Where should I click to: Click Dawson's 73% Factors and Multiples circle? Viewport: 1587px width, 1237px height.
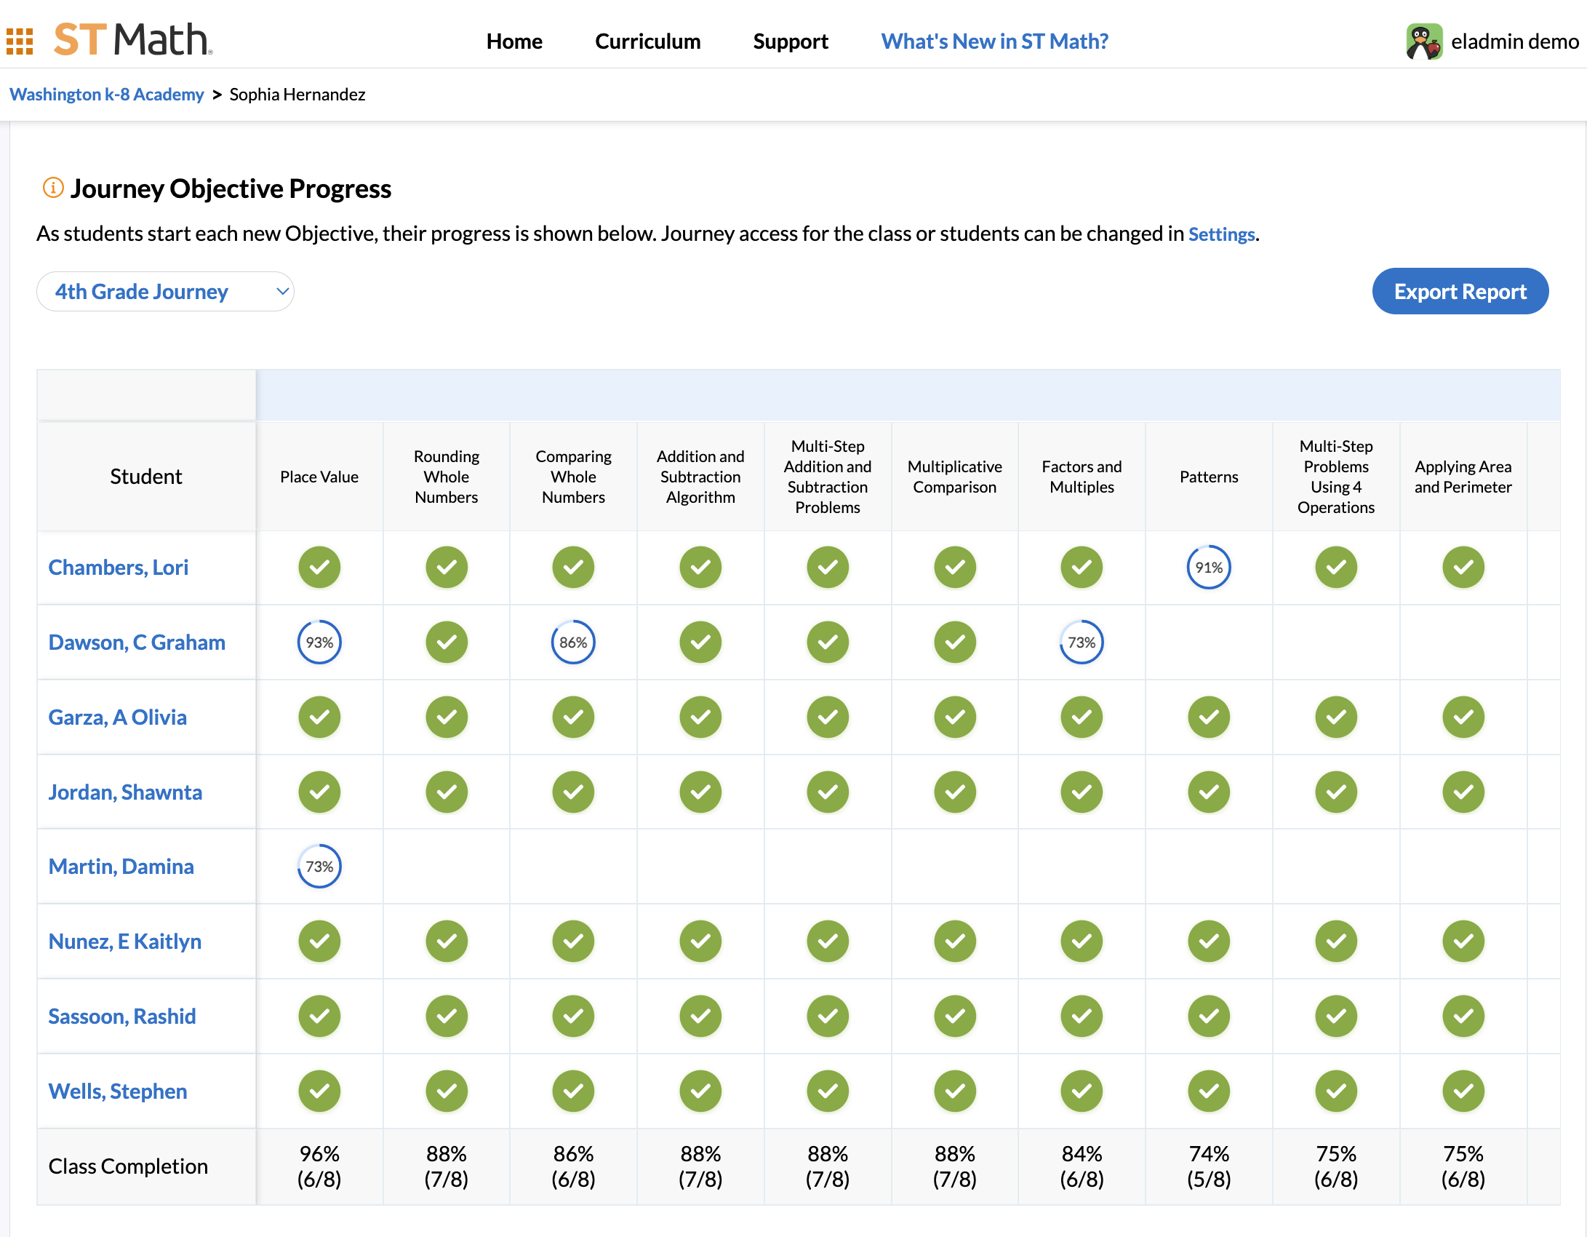[1082, 643]
